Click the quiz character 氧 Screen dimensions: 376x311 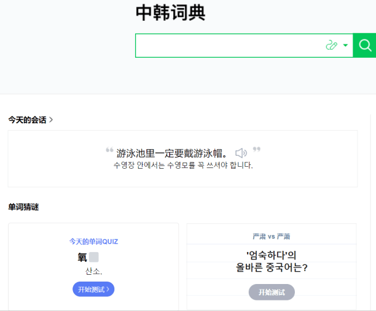point(82,258)
